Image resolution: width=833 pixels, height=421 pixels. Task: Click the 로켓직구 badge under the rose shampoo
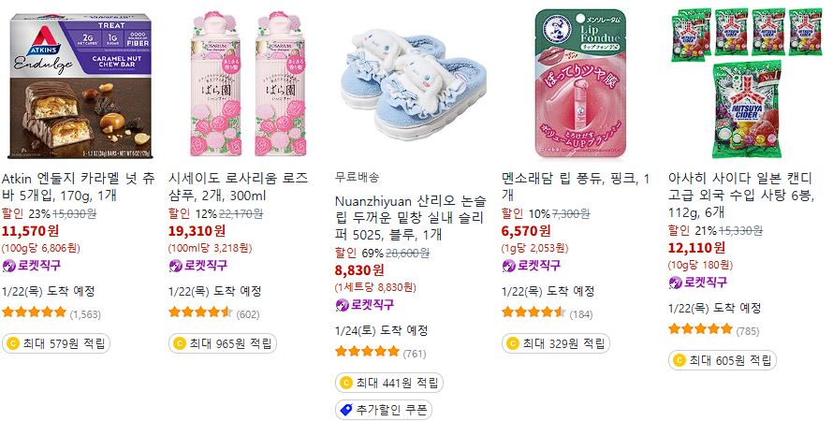coord(198,266)
